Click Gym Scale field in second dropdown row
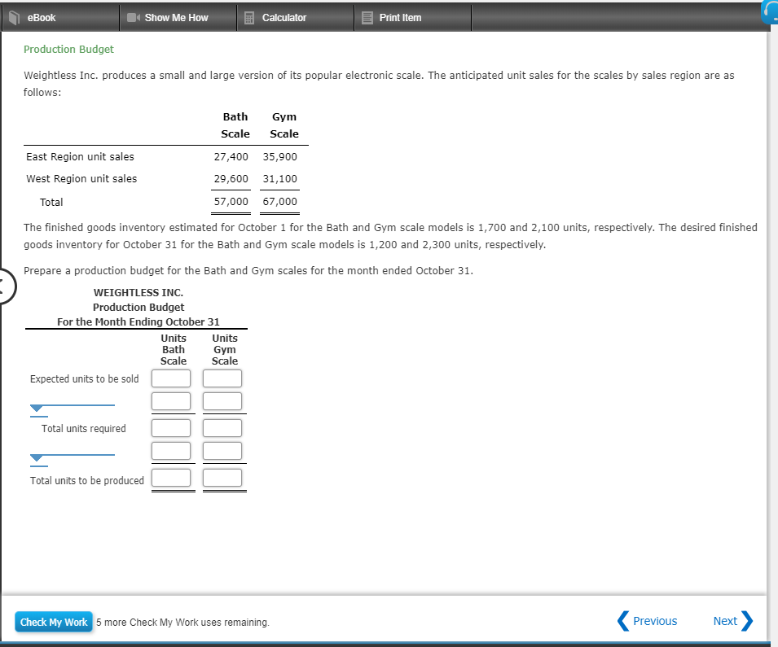 [x=222, y=451]
